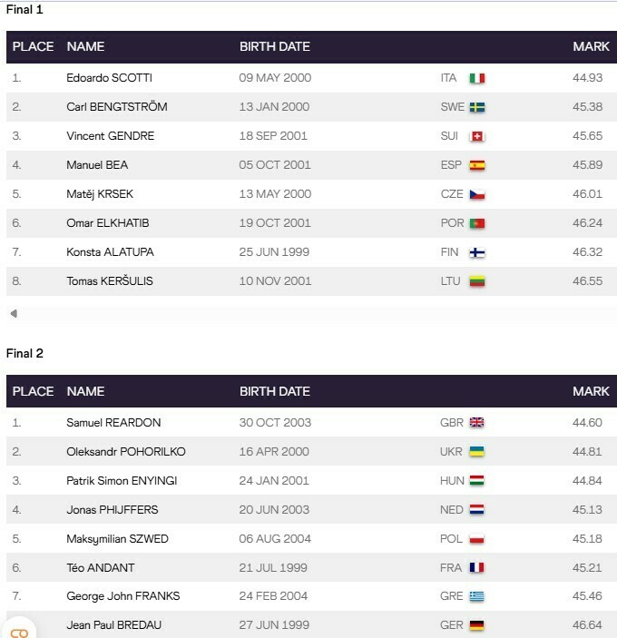Image resolution: width=617 pixels, height=638 pixels.
Task: Click the Switzerland flag icon
Action: tap(476, 136)
